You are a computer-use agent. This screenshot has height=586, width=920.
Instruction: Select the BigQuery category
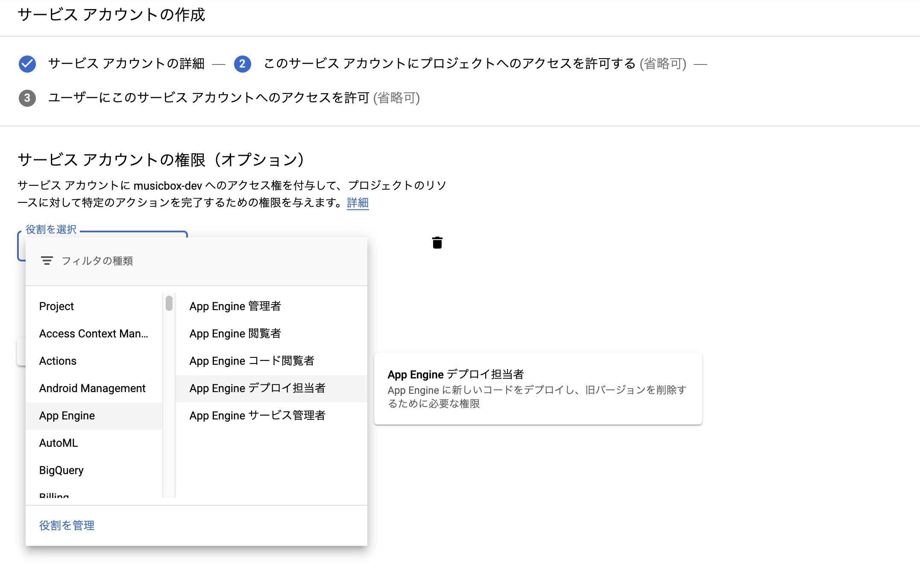coord(61,470)
